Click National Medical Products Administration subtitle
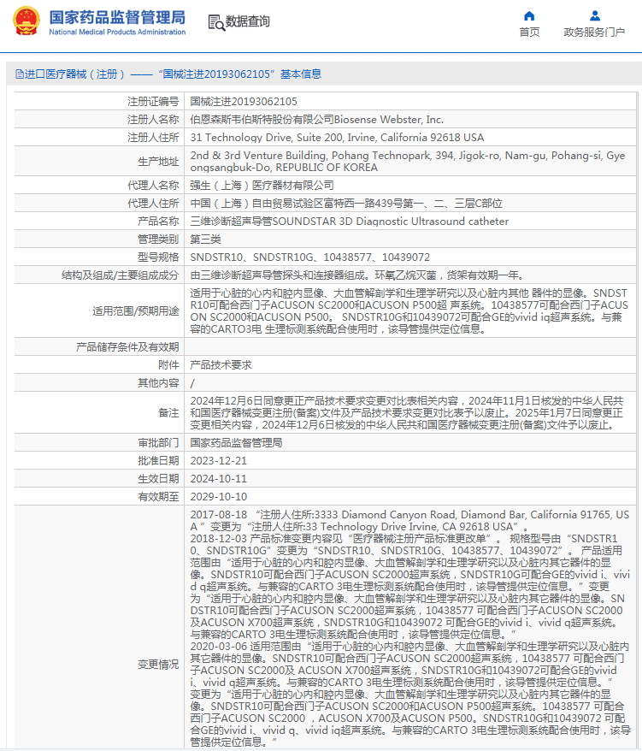642x751 pixels. [x=117, y=33]
